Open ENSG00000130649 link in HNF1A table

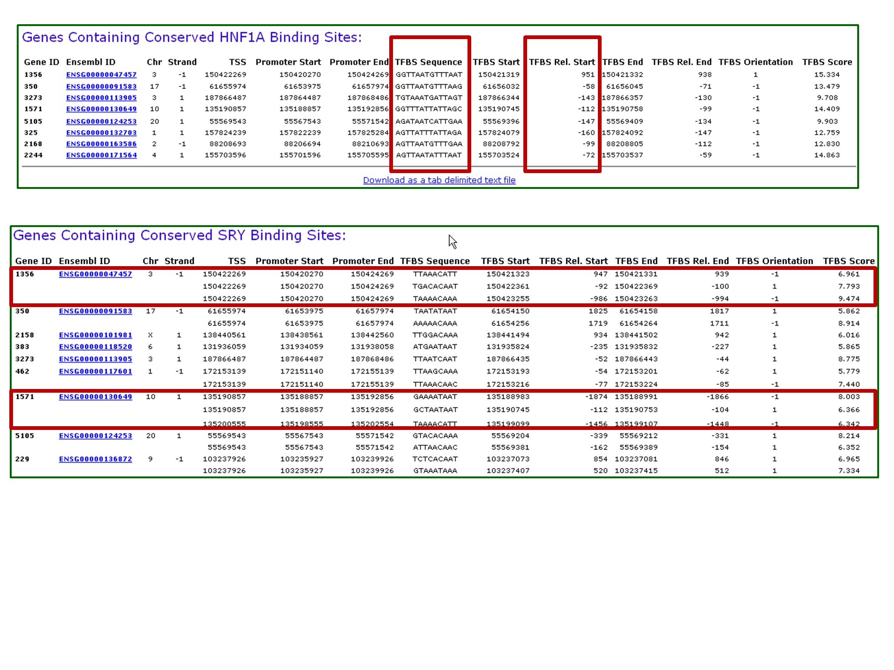[x=101, y=109]
